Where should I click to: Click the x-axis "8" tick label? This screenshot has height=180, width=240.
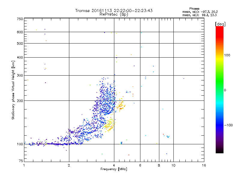tap(159, 165)
